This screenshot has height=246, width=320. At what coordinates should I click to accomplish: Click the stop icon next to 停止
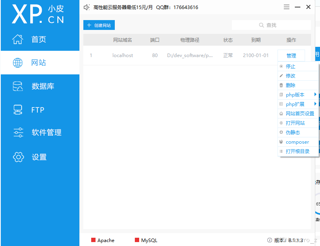point(281,66)
